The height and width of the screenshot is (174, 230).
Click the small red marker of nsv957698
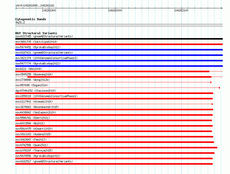point(219,88)
